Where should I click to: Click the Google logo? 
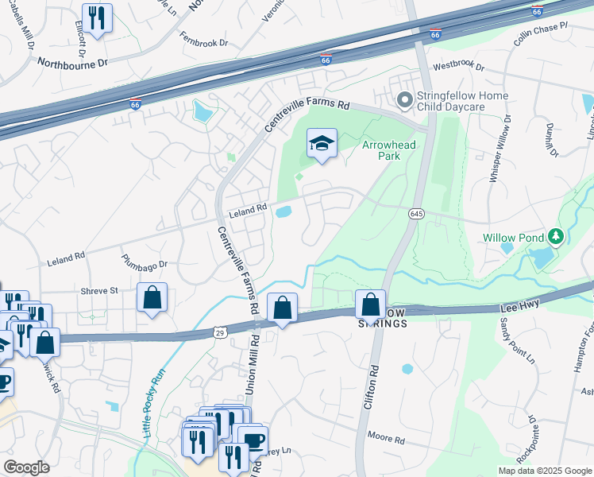tap(26, 468)
